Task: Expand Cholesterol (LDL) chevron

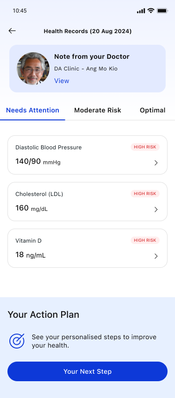Action: (156, 209)
